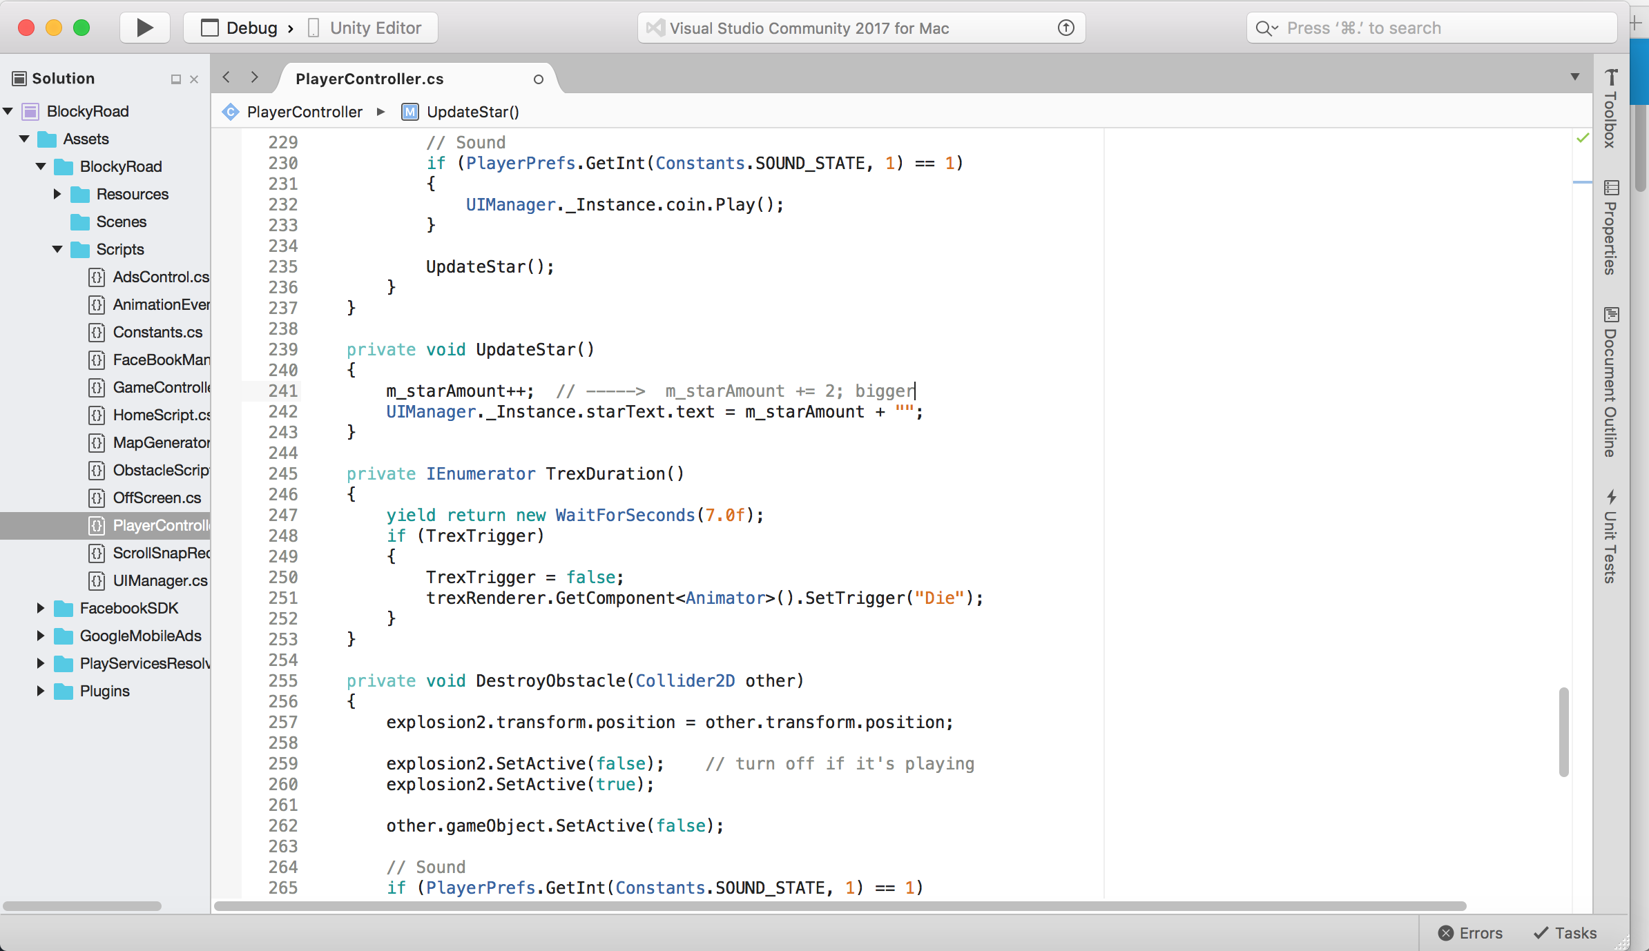Click the "Die" string on line 251

point(939,598)
